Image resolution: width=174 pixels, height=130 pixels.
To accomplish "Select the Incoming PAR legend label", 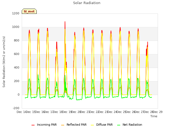I will point(47,125).
